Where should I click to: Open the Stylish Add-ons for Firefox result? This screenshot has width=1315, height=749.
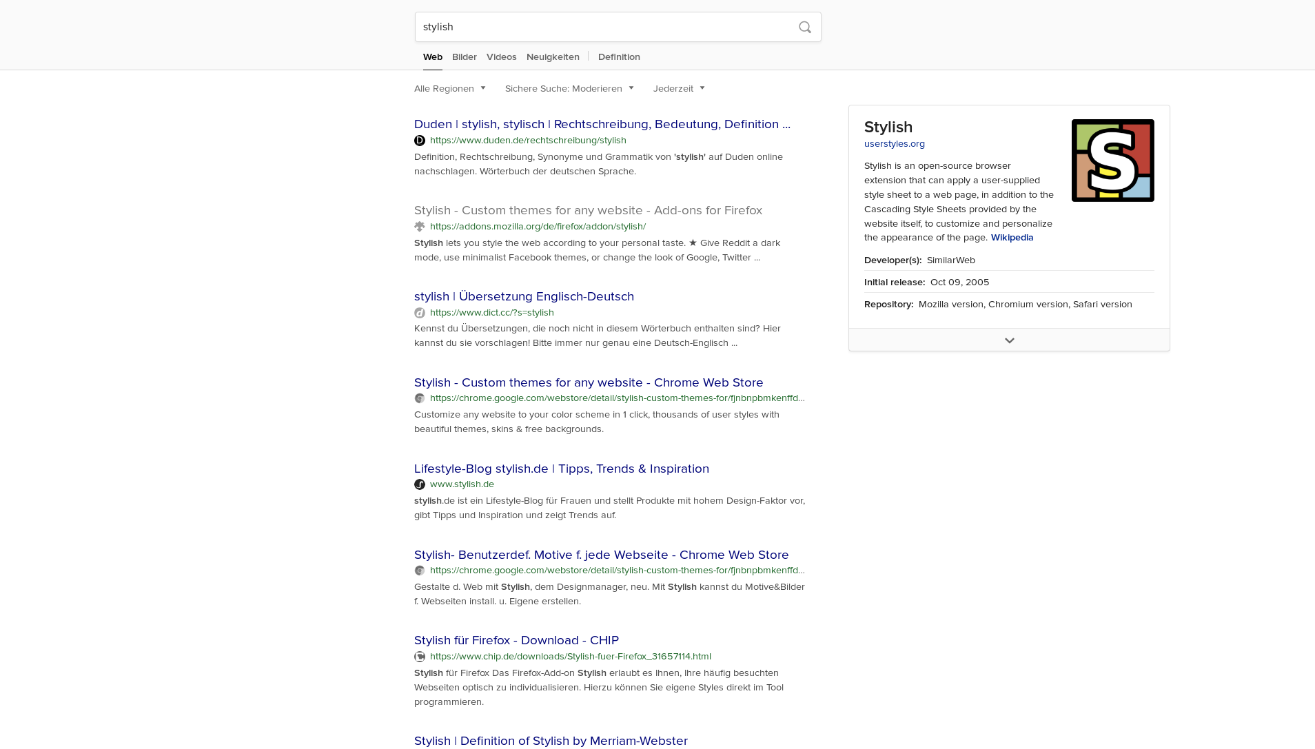[588, 210]
